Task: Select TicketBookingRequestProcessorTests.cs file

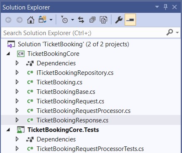Action: (90, 149)
